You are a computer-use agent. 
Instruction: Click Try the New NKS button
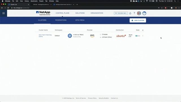pos(121,13)
